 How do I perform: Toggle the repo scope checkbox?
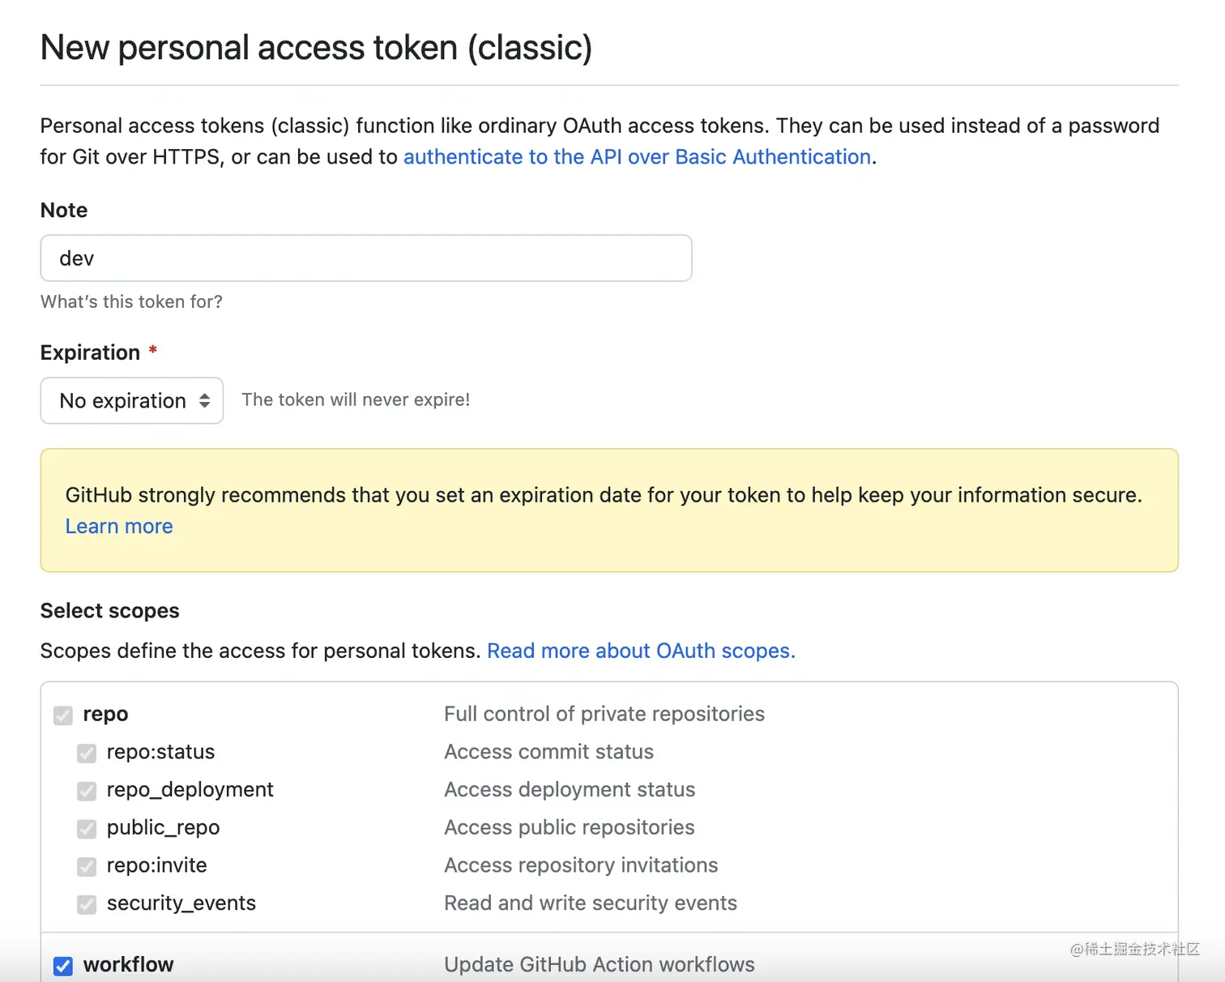[63, 715]
